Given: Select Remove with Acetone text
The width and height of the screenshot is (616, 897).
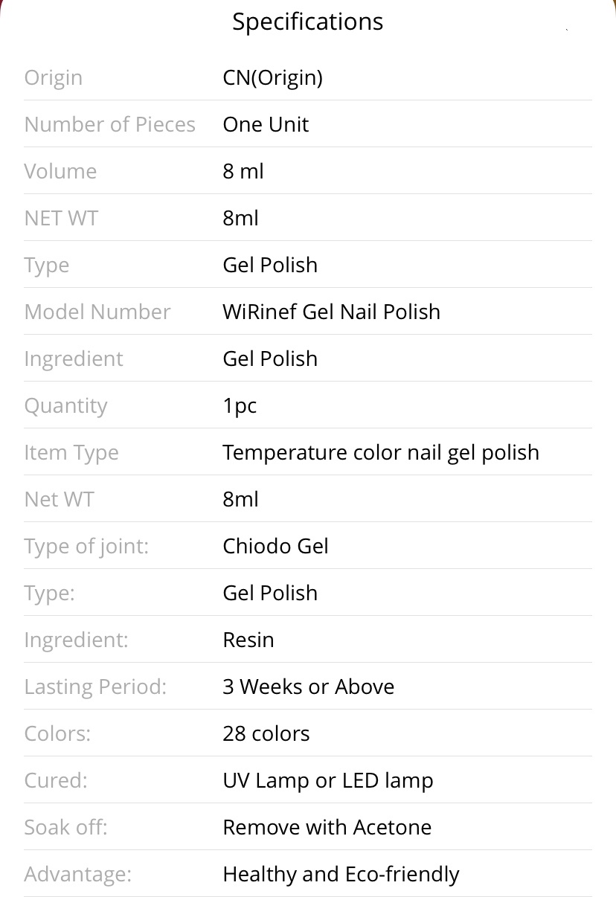Looking at the screenshot, I should click(327, 827).
